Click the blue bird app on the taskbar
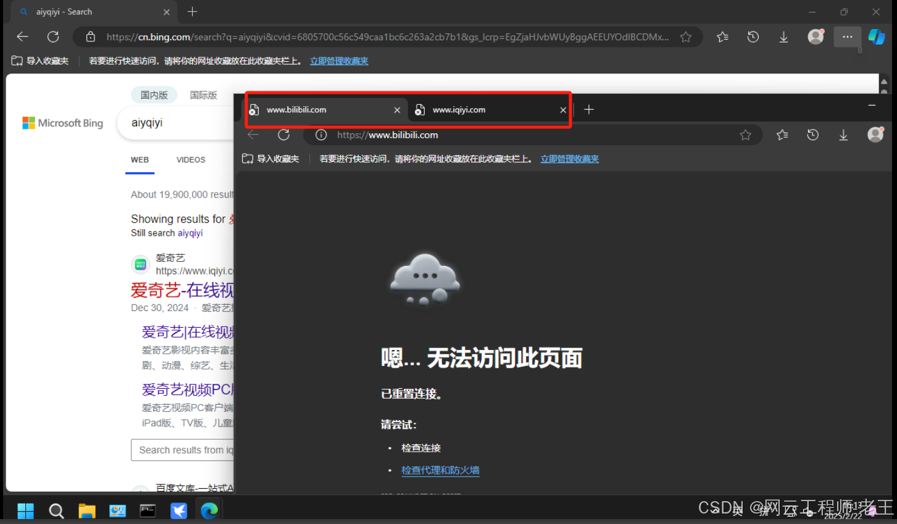 [178, 511]
